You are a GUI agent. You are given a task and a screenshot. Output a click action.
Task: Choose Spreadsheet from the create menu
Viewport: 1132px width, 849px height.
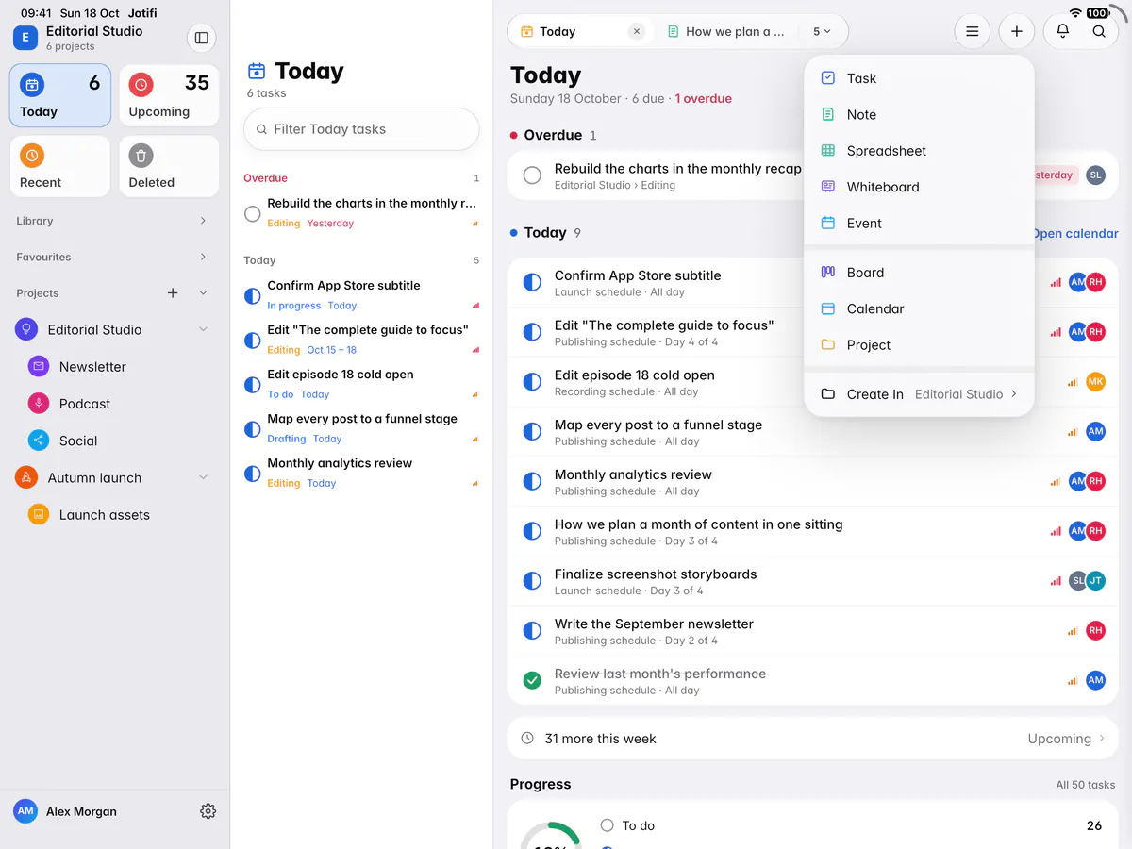click(x=920, y=151)
